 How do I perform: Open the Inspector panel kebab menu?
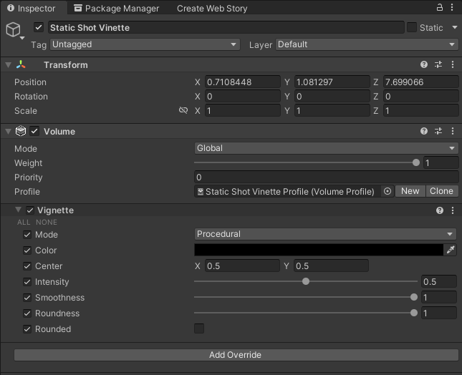click(x=453, y=8)
